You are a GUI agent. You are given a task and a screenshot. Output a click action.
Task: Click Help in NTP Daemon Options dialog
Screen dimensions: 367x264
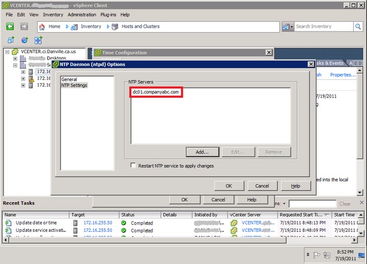296,186
